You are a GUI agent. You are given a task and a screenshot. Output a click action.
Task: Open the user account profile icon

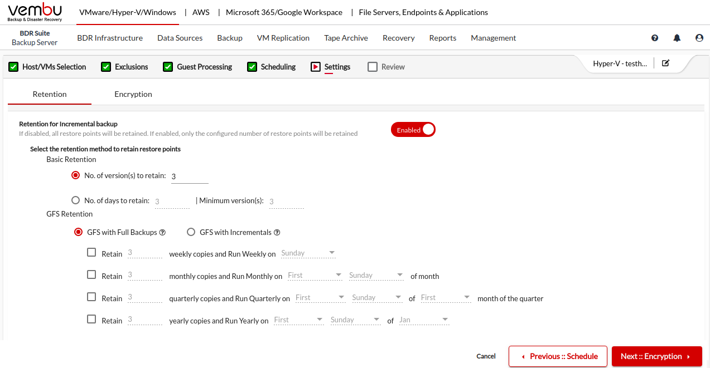(x=699, y=38)
